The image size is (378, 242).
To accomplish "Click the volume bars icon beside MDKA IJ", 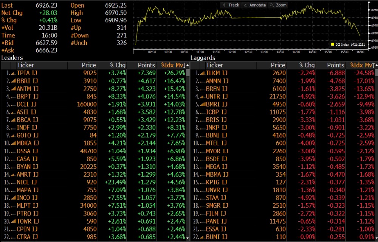I will [14, 143].
